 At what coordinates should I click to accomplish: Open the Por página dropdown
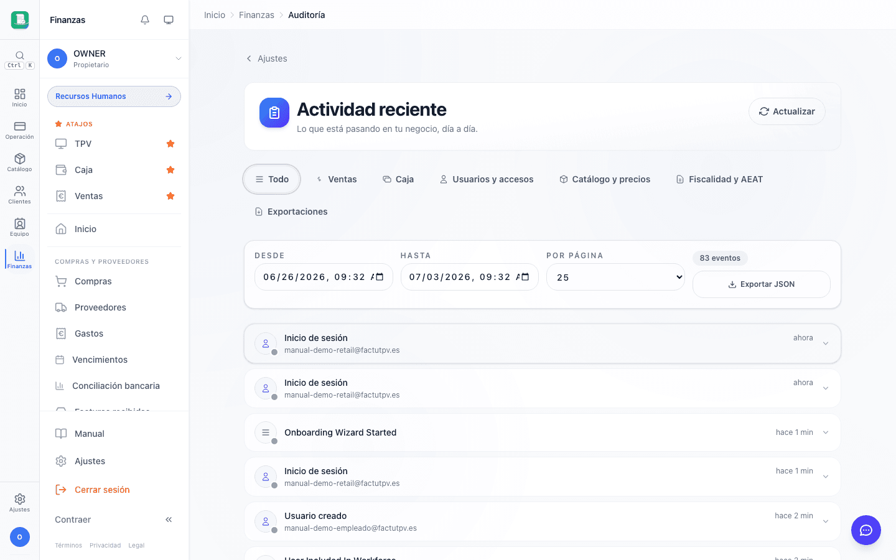pyautogui.click(x=615, y=277)
